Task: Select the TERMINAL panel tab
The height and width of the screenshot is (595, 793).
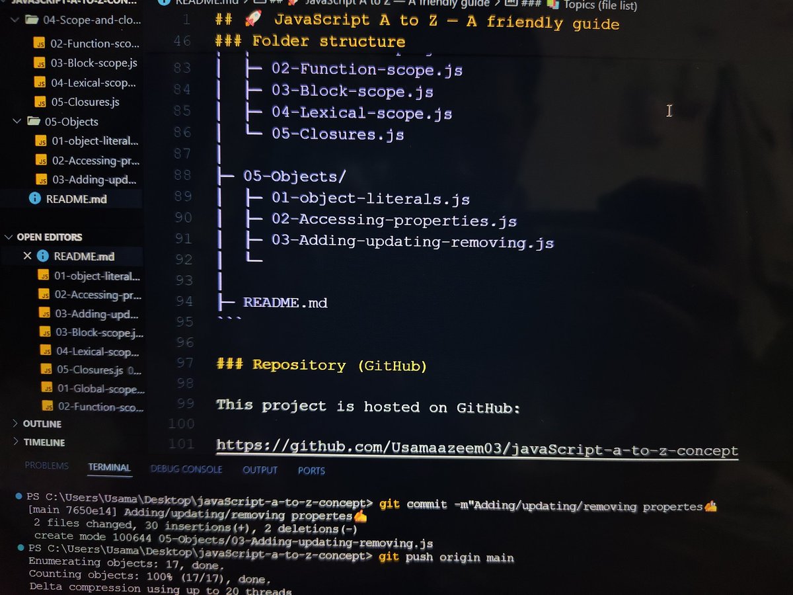Action: 109,468
